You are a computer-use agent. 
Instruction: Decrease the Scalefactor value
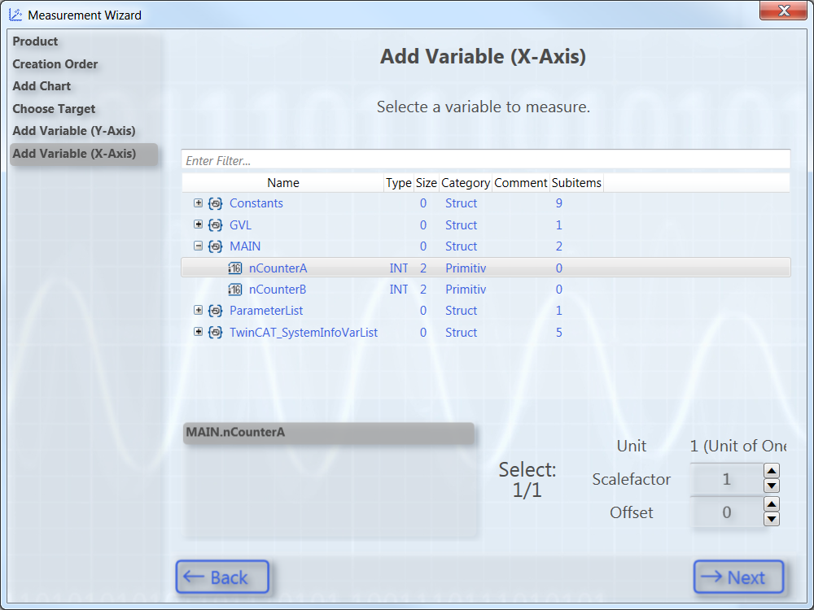coord(772,486)
